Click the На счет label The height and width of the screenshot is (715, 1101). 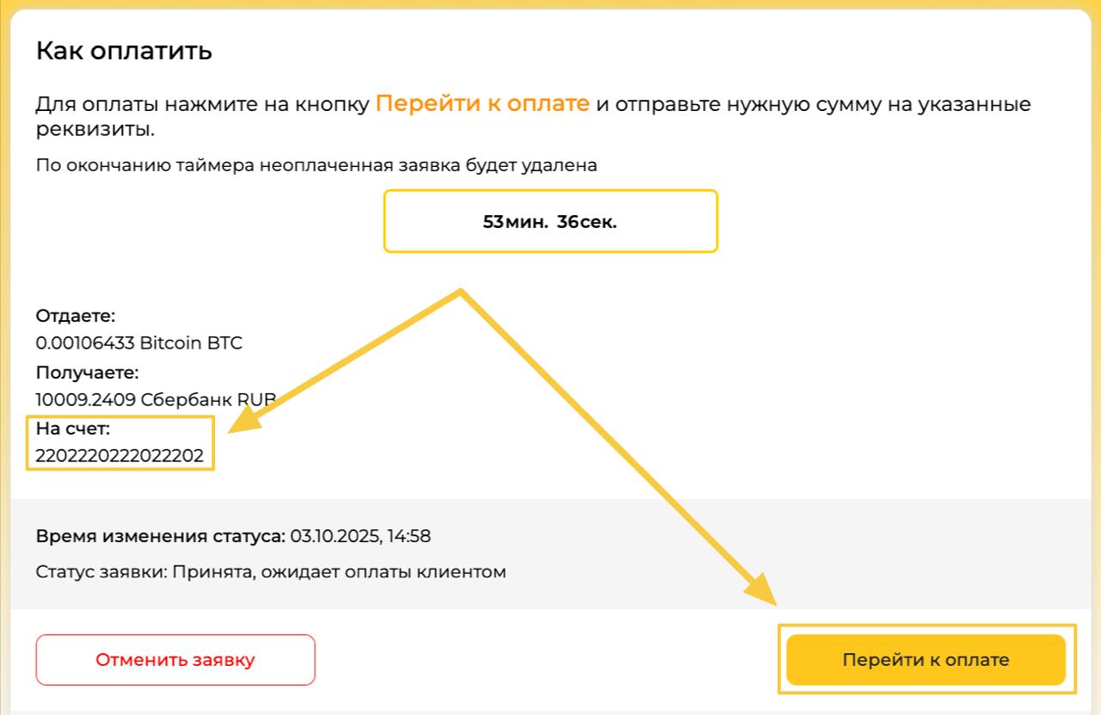coord(73,428)
